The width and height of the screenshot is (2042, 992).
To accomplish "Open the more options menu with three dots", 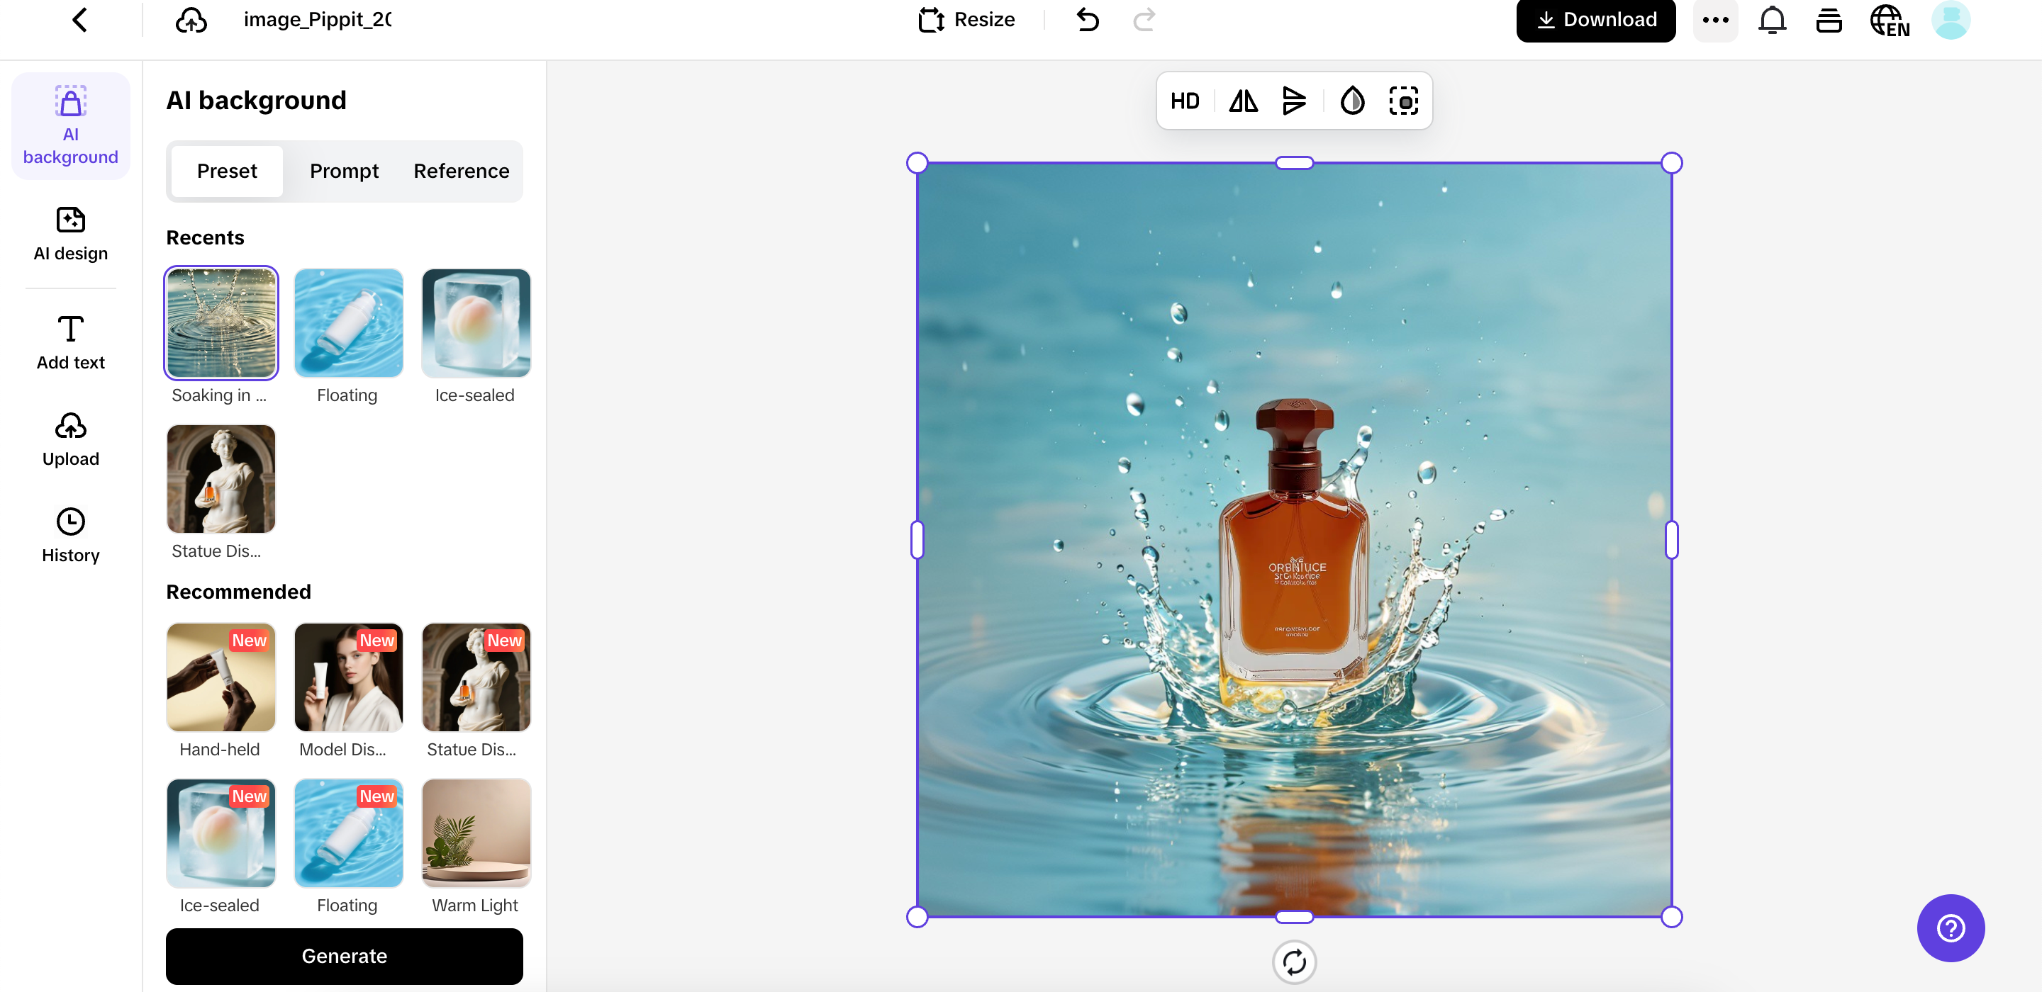I will 1715,20.
